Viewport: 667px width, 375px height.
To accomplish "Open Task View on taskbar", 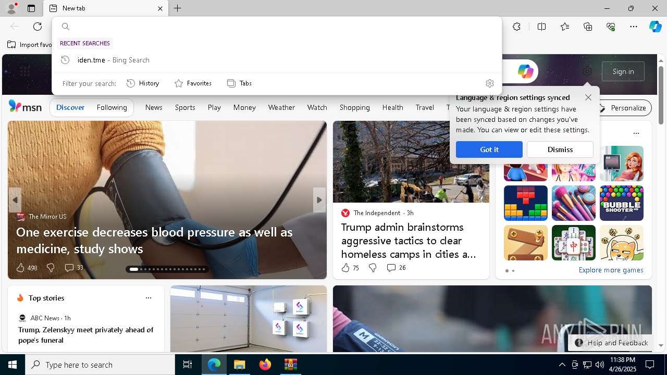I will [188, 365].
